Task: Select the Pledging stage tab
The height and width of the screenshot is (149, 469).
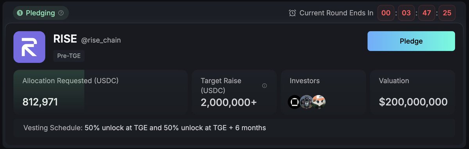Action: coord(41,13)
